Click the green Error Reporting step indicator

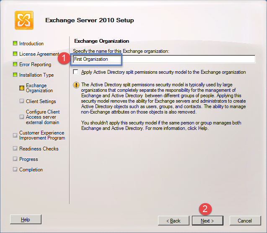(15, 65)
